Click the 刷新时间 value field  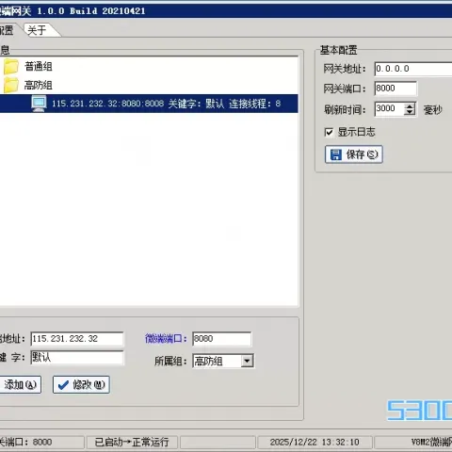coord(390,109)
